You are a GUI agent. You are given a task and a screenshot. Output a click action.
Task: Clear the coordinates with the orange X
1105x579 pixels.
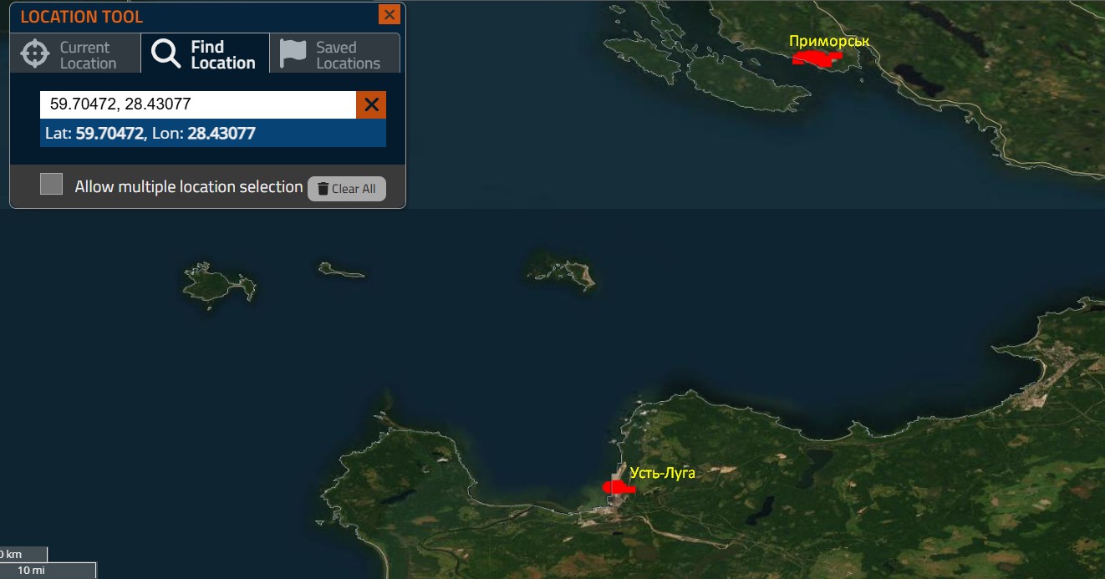coord(372,104)
